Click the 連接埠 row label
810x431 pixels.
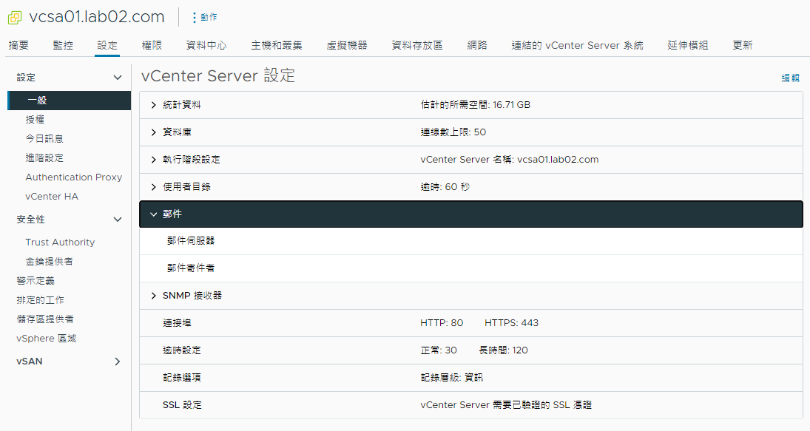(x=177, y=323)
